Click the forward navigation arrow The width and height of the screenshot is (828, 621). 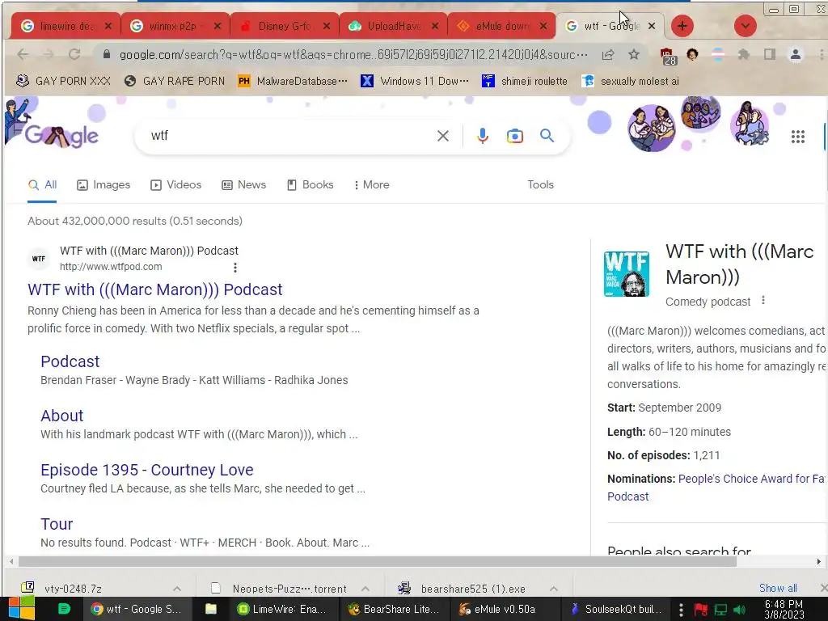[x=48, y=54]
